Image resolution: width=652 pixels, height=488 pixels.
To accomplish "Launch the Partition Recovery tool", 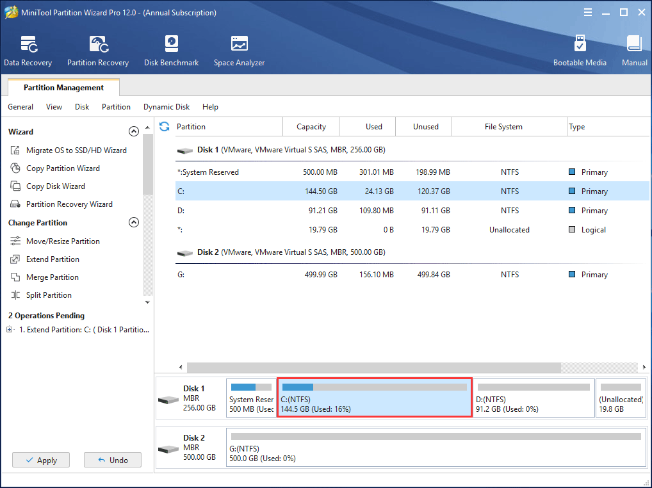I will (x=97, y=50).
